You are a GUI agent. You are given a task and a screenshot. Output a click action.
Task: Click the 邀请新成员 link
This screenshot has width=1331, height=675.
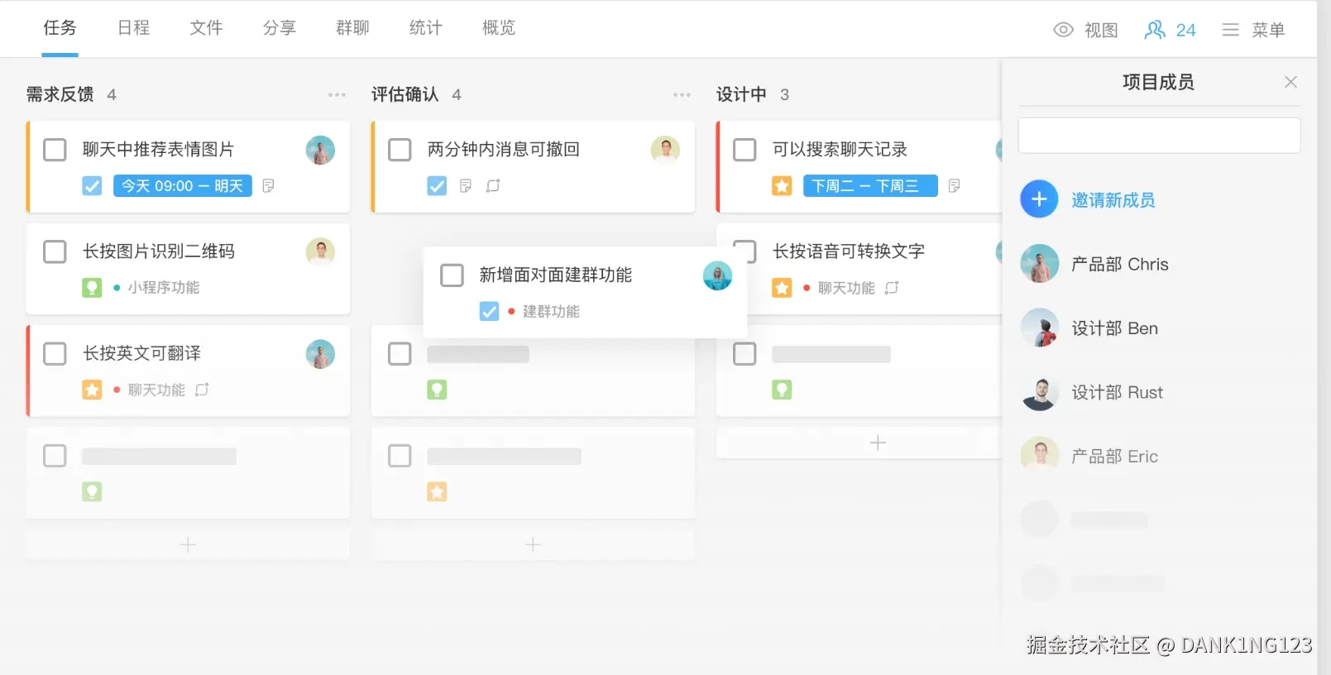[x=1113, y=200]
